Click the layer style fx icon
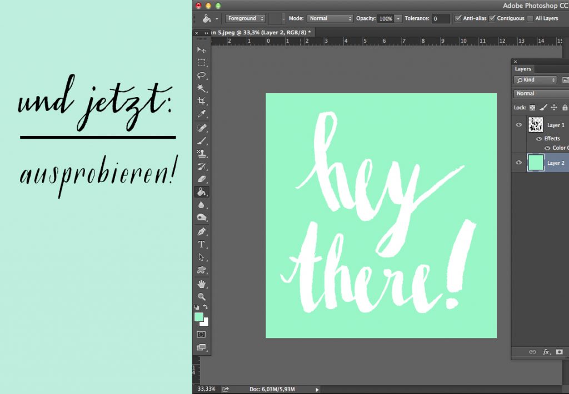The image size is (569, 394). [x=546, y=352]
